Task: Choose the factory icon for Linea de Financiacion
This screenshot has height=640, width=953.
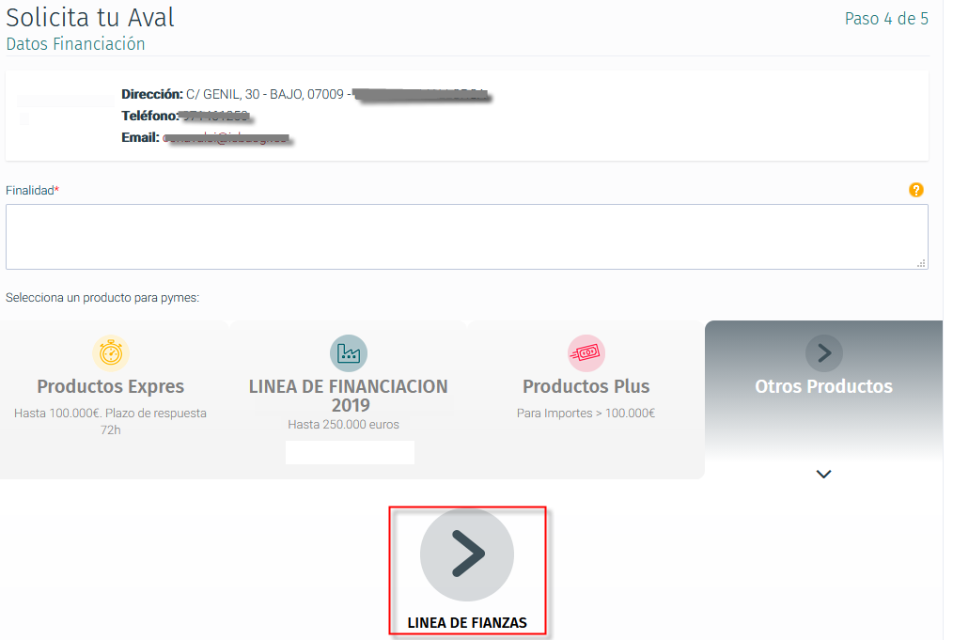Action: 349,352
